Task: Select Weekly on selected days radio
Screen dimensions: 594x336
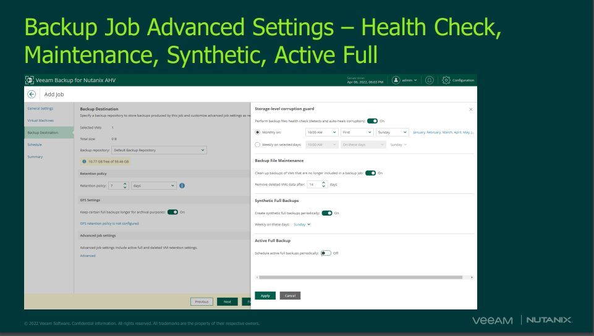Action: pos(258,145)
